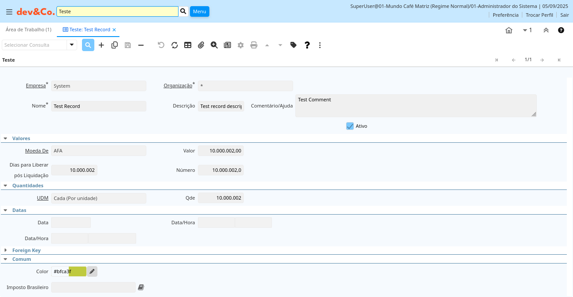Expand the Foreign Key section
The width and height of the screenshot is (573, 297).
[6, 250]
